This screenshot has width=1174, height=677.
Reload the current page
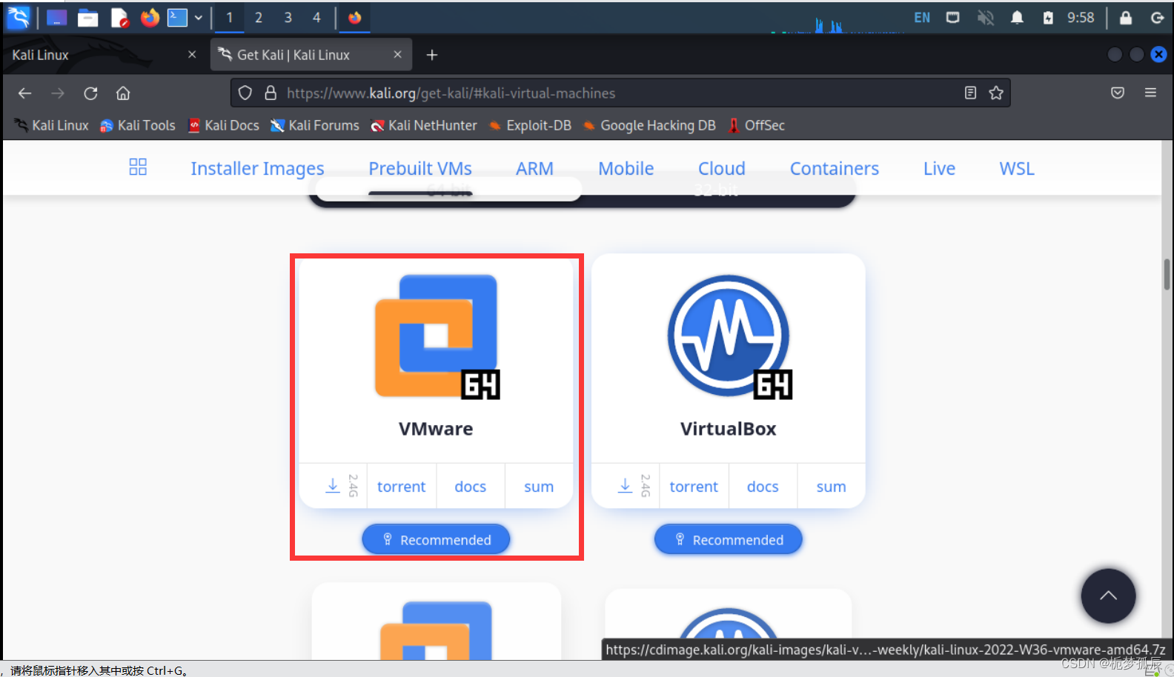(90, 93)
